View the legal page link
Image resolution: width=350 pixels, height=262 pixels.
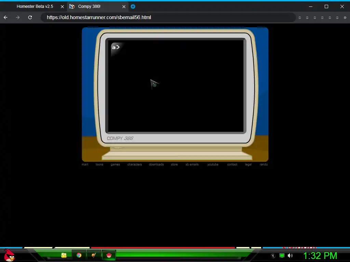click(248, 164)
